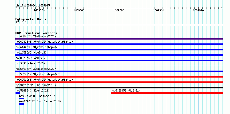Click the short blue bar under nsv3349088
The image size is (230, 114).
(21, 98)
